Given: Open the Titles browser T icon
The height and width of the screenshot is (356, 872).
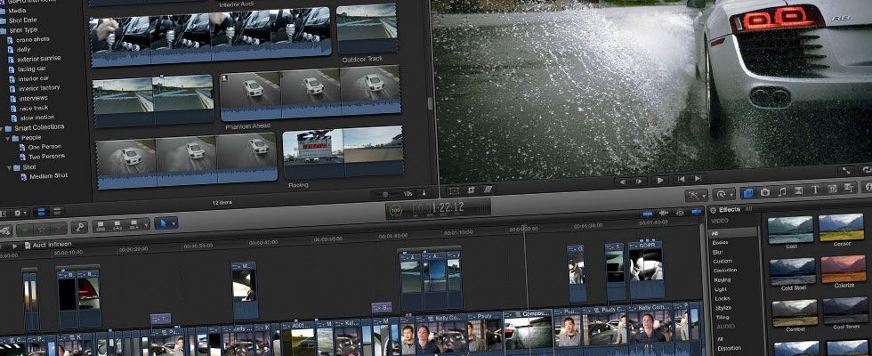Looking at the screenshot, I should (815, 190).
